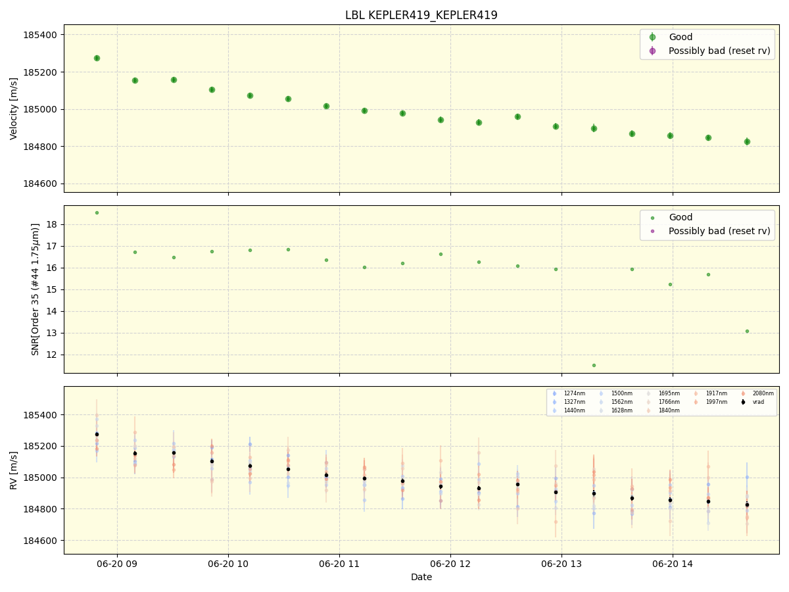789x592 pixels.
Task: Select the 1274nm legend entry
Action: pyautogui.click(x=574, y=393)
